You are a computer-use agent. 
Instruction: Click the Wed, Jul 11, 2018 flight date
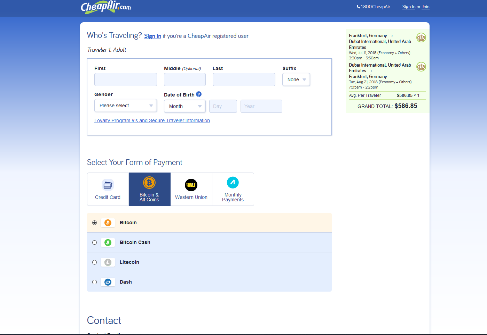click(363, 53)
